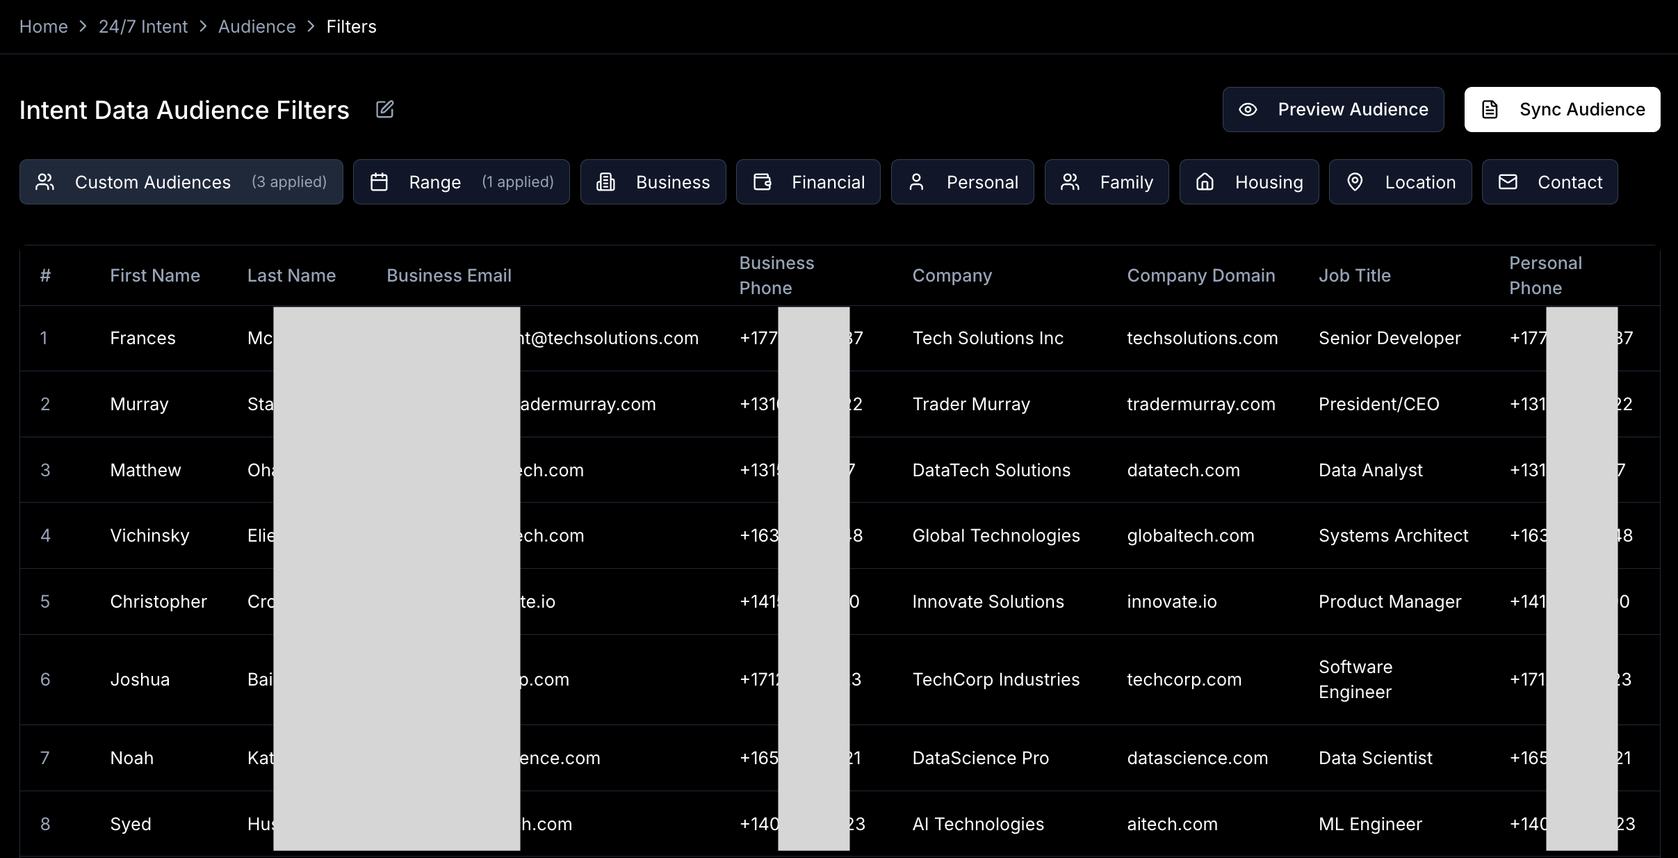Click the envelope icon on Contact filter
The image size is (1678, 858).
click(1508, 182)
